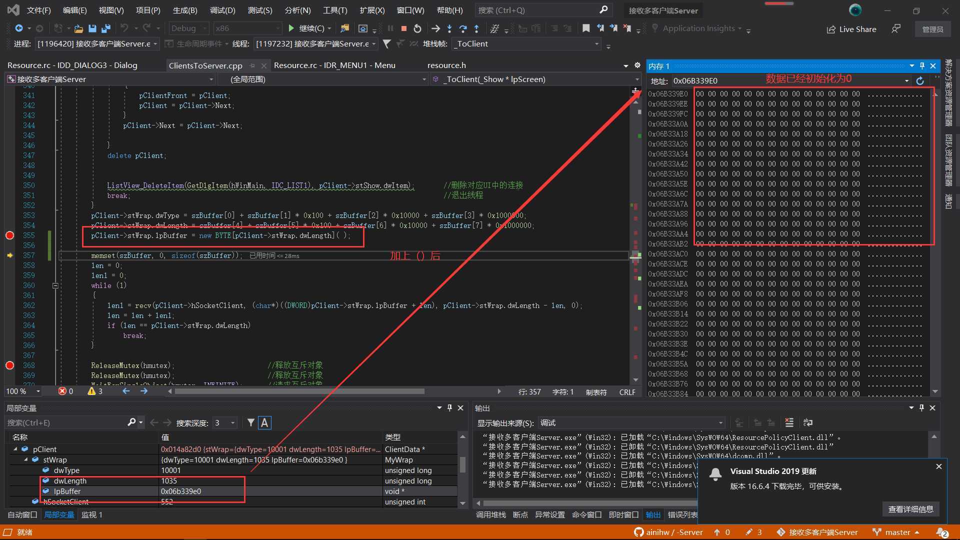
Task: Show next statement arrow icon
Action: pos(435,28)
